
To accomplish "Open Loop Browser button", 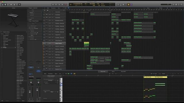I will click(x=179, y=5).
